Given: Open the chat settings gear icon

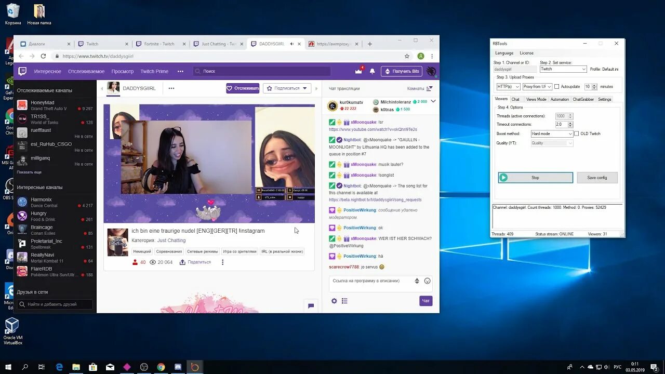Looking at the screenshot, I should tap(334, 301).
